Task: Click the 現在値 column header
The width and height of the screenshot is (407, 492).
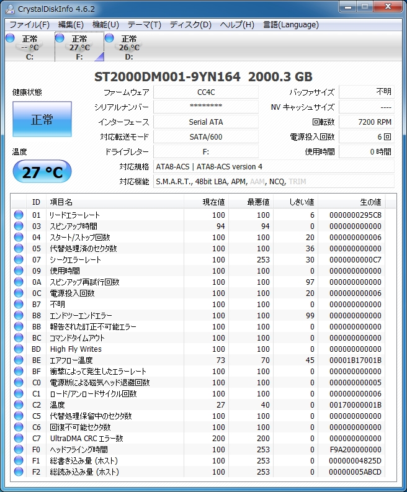Action: click(206, 202)
